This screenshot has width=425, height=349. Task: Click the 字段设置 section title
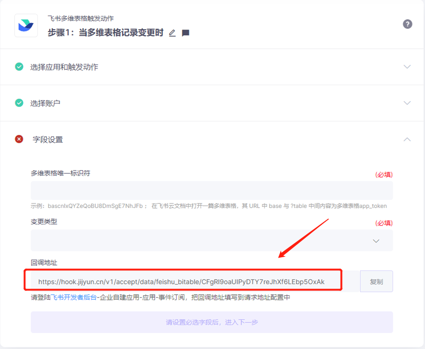(48, 140)
